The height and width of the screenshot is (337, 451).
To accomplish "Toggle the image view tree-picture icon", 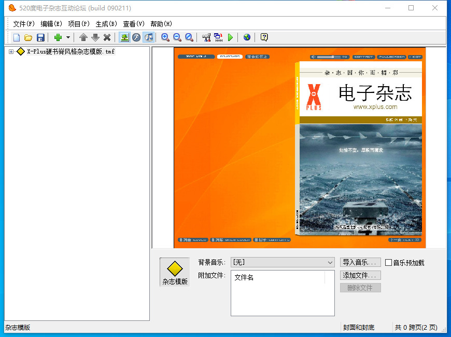I will pyautogui.click(x=124, y=37).
